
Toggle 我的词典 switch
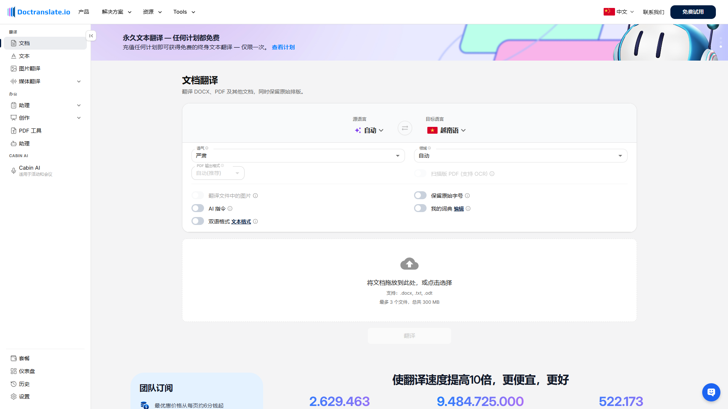420,208
